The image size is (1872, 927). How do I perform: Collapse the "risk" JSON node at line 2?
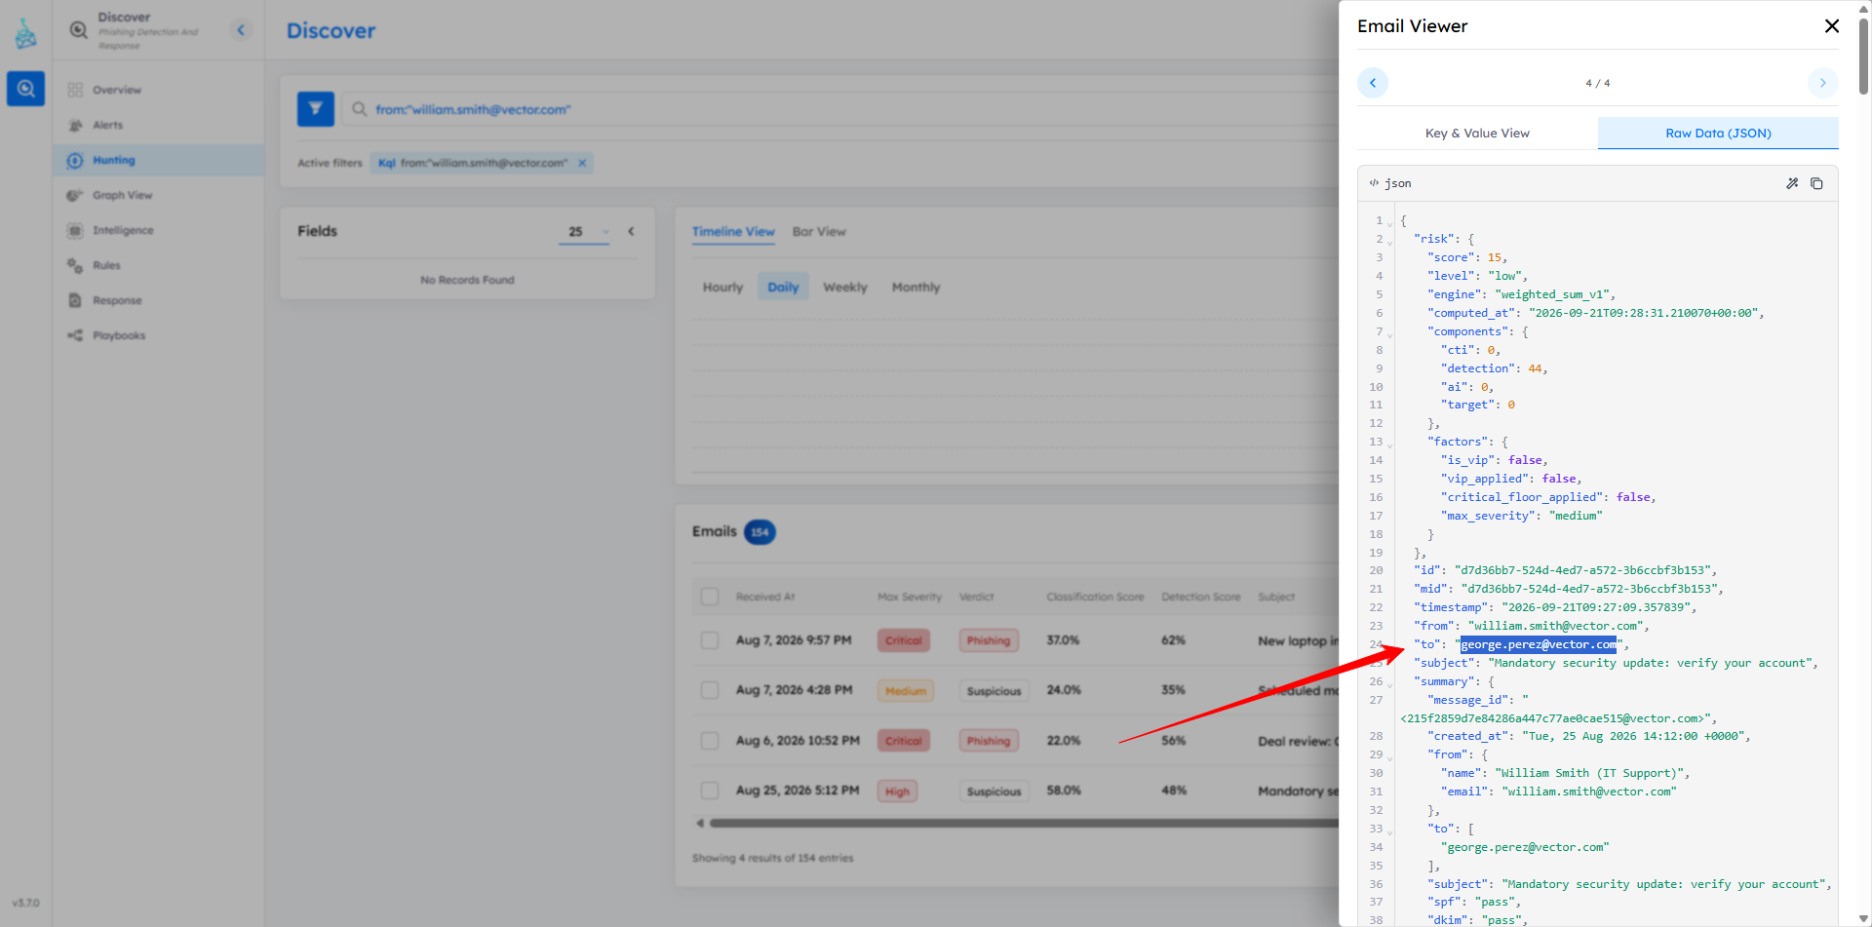point(1390,242)
